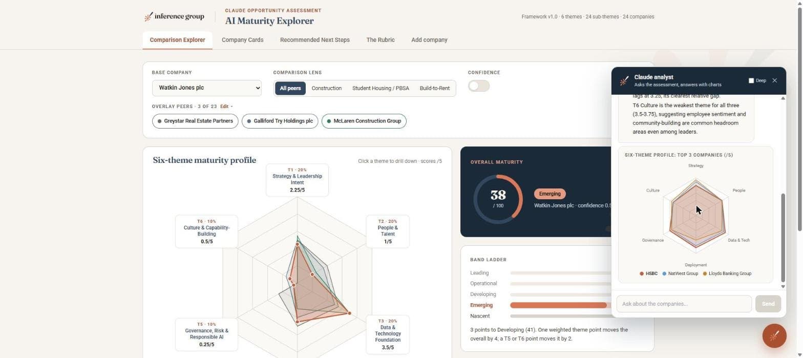Click the Ask about the companies input
Image resolution: width=803 pixels, height=358 pixels.
(684, 304)
